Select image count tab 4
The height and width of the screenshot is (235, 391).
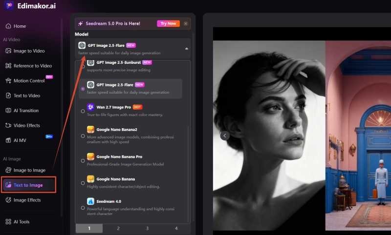point(176,228)
